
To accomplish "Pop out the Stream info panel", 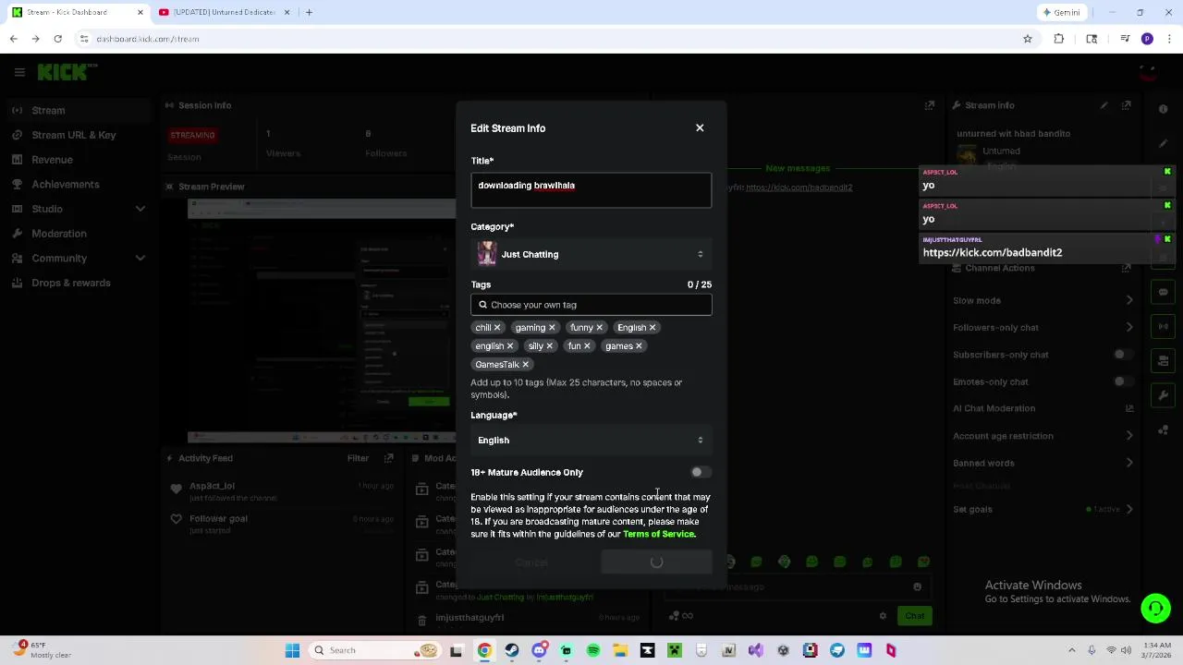I will pyautogui.click(x=1126, y=105).
